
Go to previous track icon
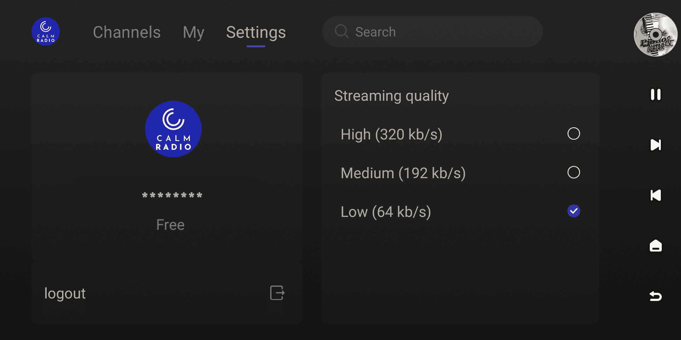[x=655, y=195]
